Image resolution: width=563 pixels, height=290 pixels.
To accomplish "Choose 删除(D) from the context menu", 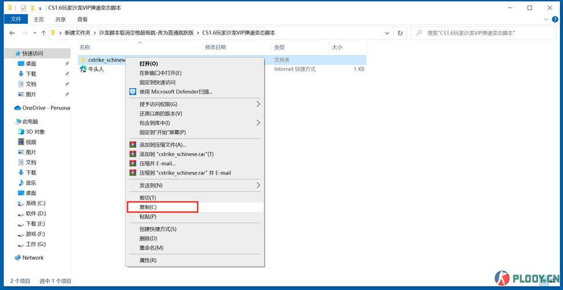I will point(195,238).
